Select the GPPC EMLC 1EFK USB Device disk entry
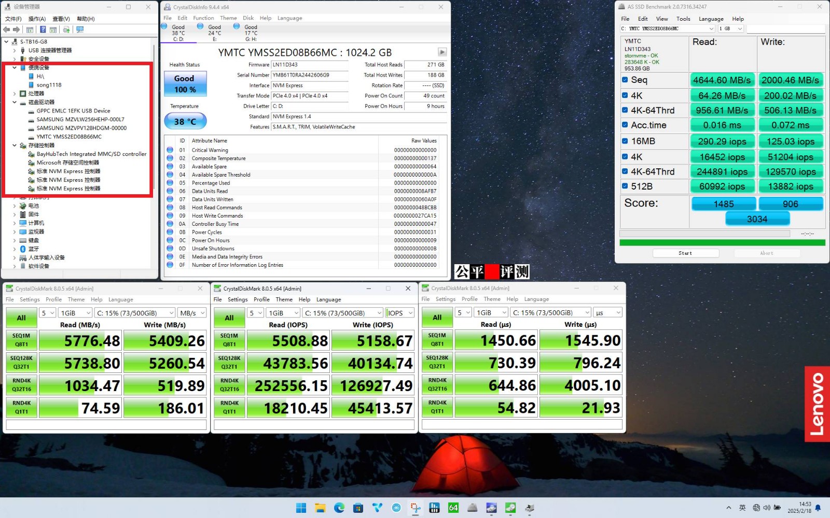This screenshot has width=830, height=518. [x=73, y=111]
